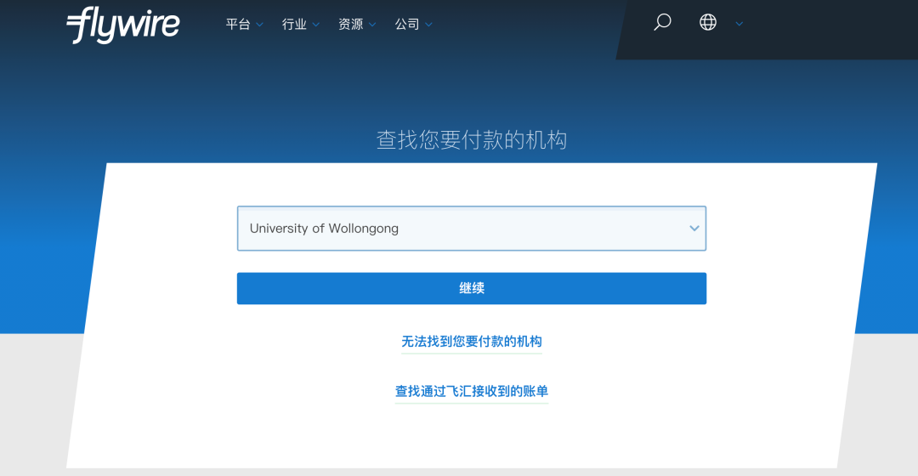Open the institution dropdown arrow

(x=694, y=229)
